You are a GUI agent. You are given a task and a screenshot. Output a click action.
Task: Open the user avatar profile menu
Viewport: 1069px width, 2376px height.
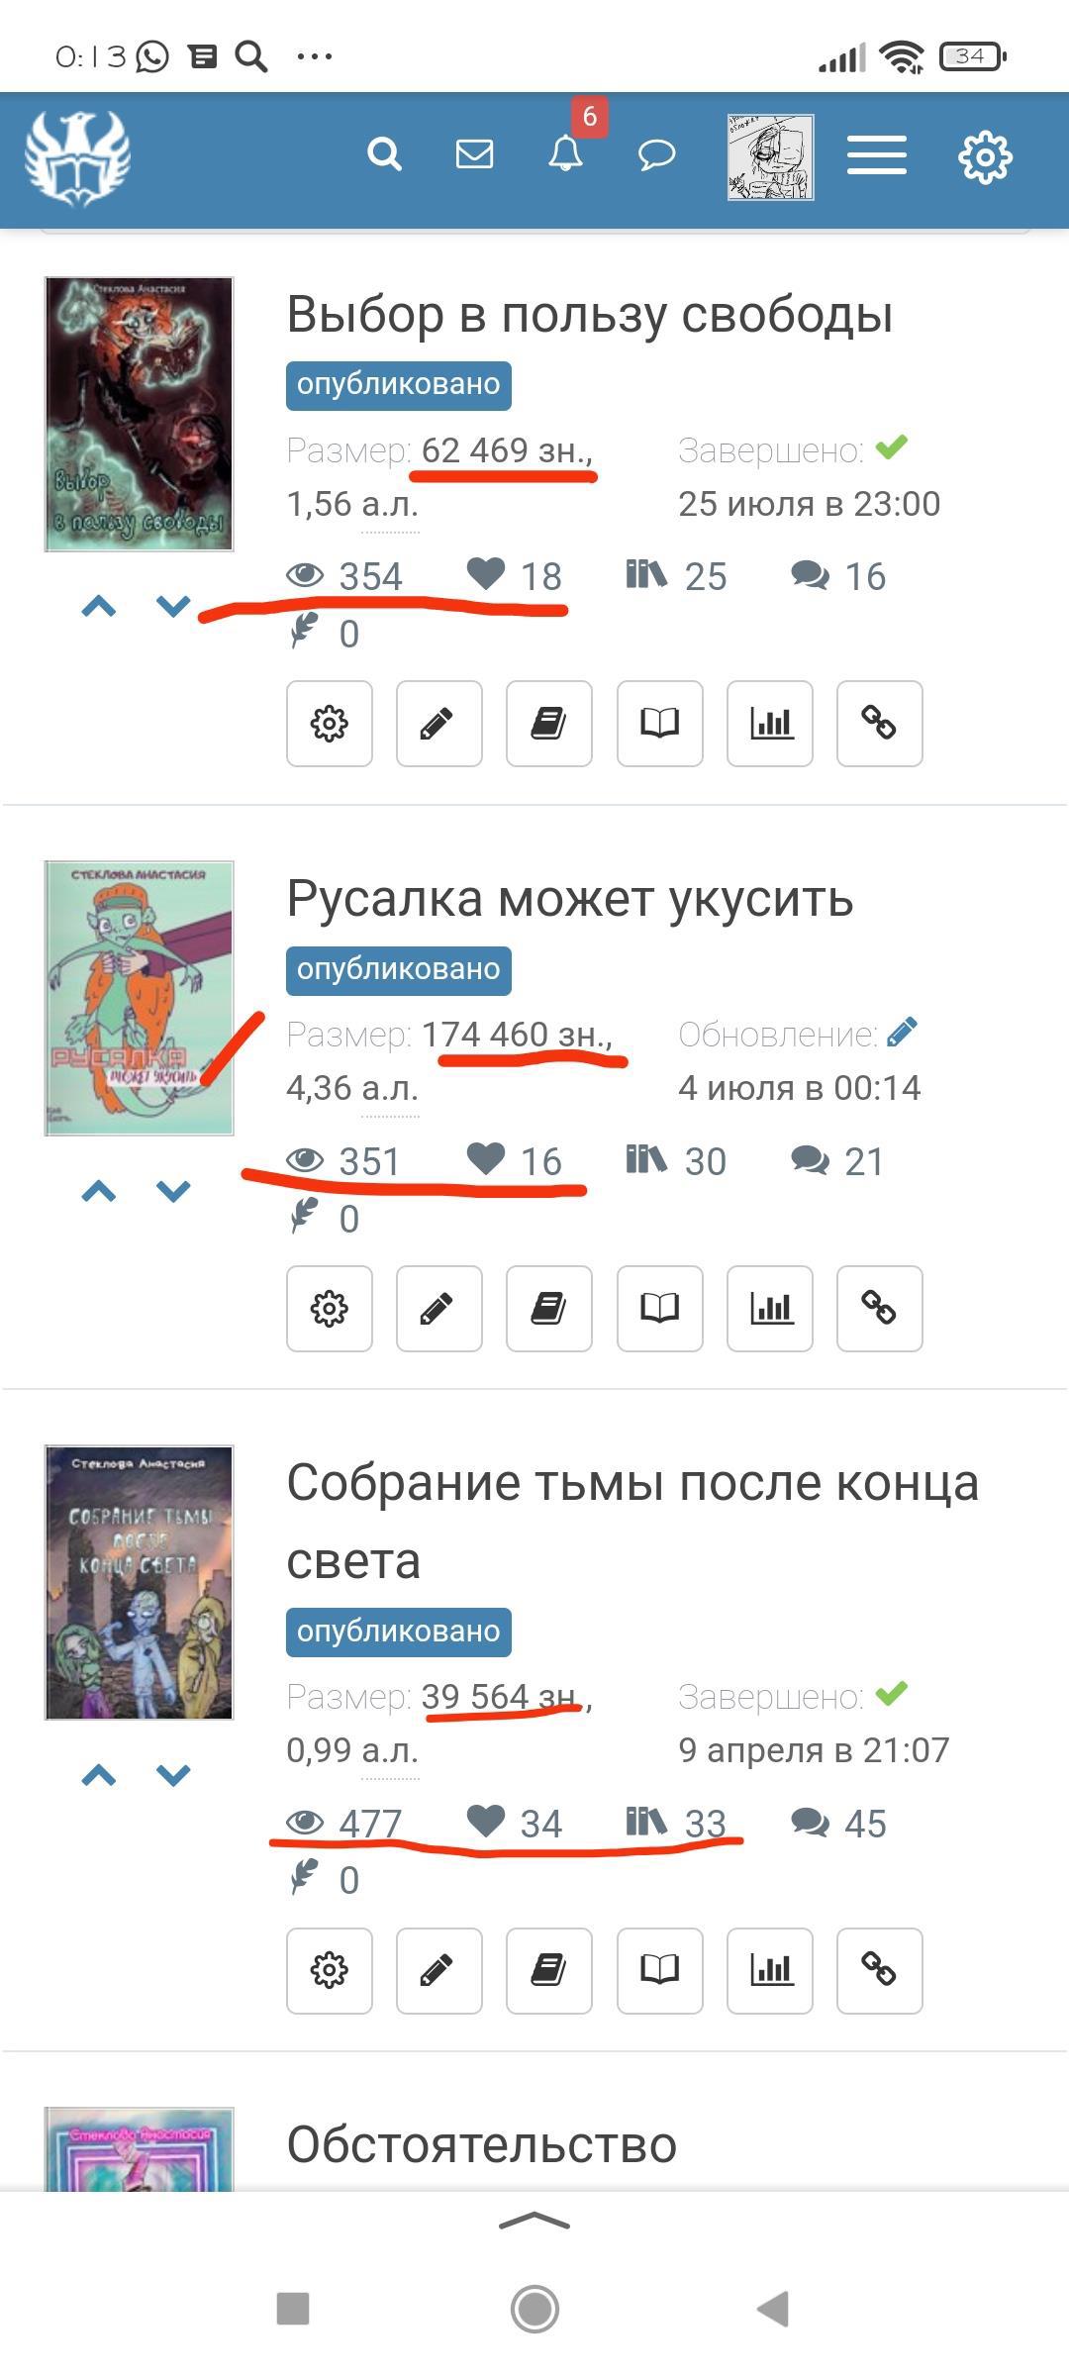(771, 156)
